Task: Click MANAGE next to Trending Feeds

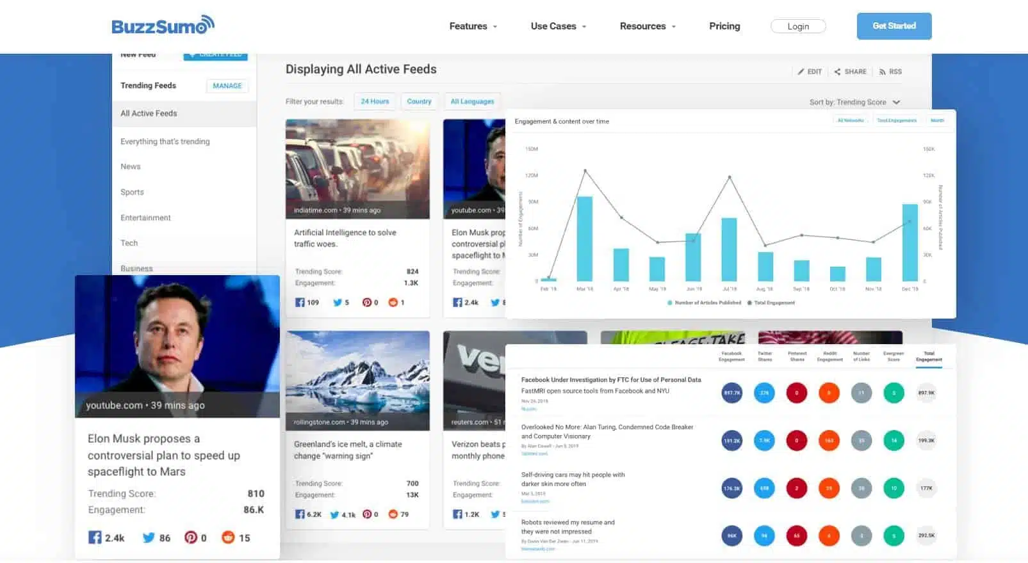Action: point(227,86)
